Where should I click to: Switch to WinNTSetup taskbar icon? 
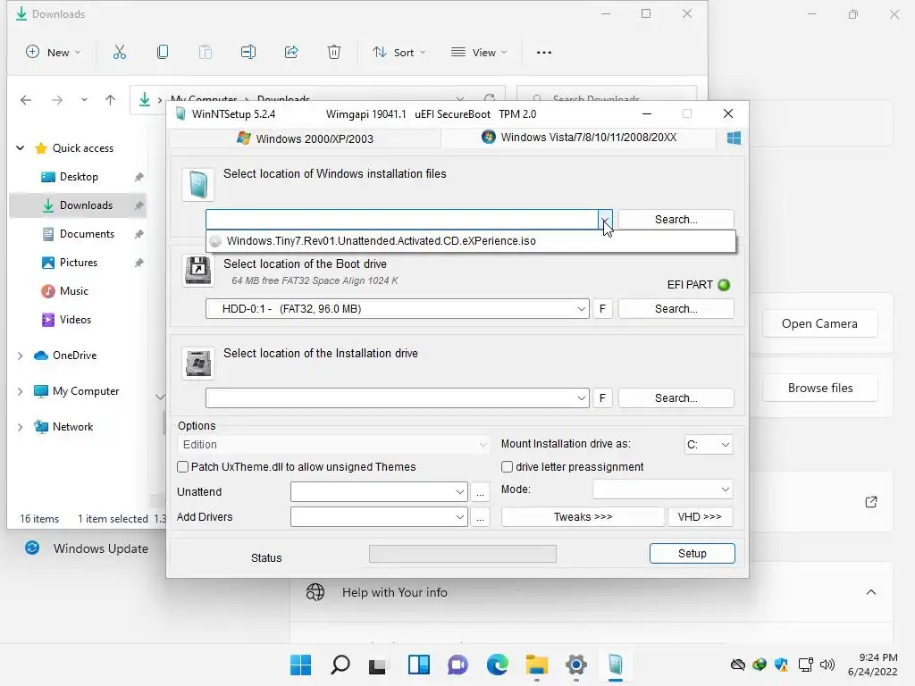tap(616, 665)
